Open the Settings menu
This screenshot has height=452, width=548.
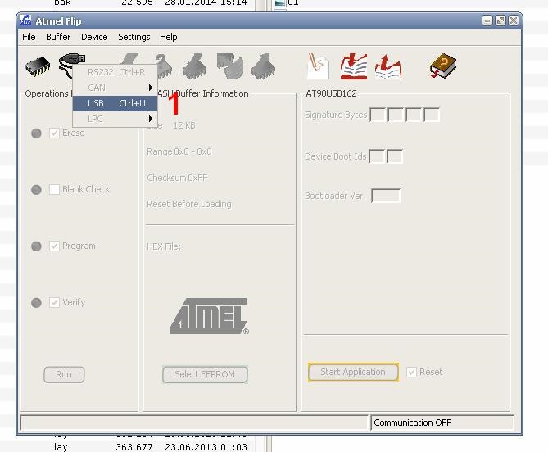coord(134,37)
